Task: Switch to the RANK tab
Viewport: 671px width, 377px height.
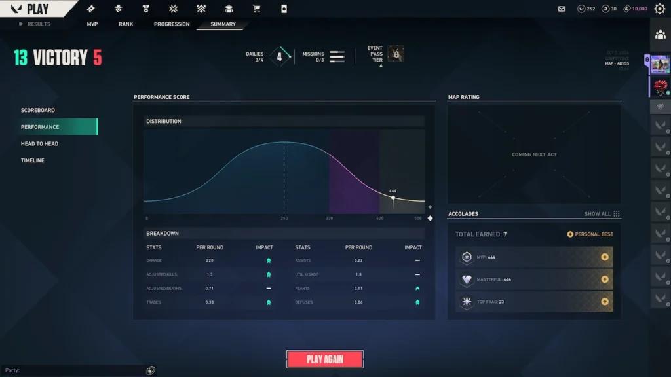Action: (126, 24)
